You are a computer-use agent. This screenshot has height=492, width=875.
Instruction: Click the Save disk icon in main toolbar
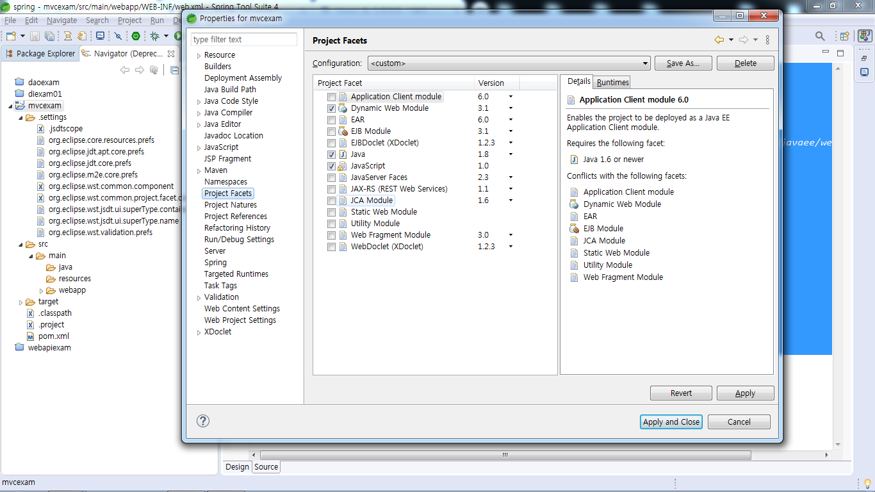[x=35, y=37]
